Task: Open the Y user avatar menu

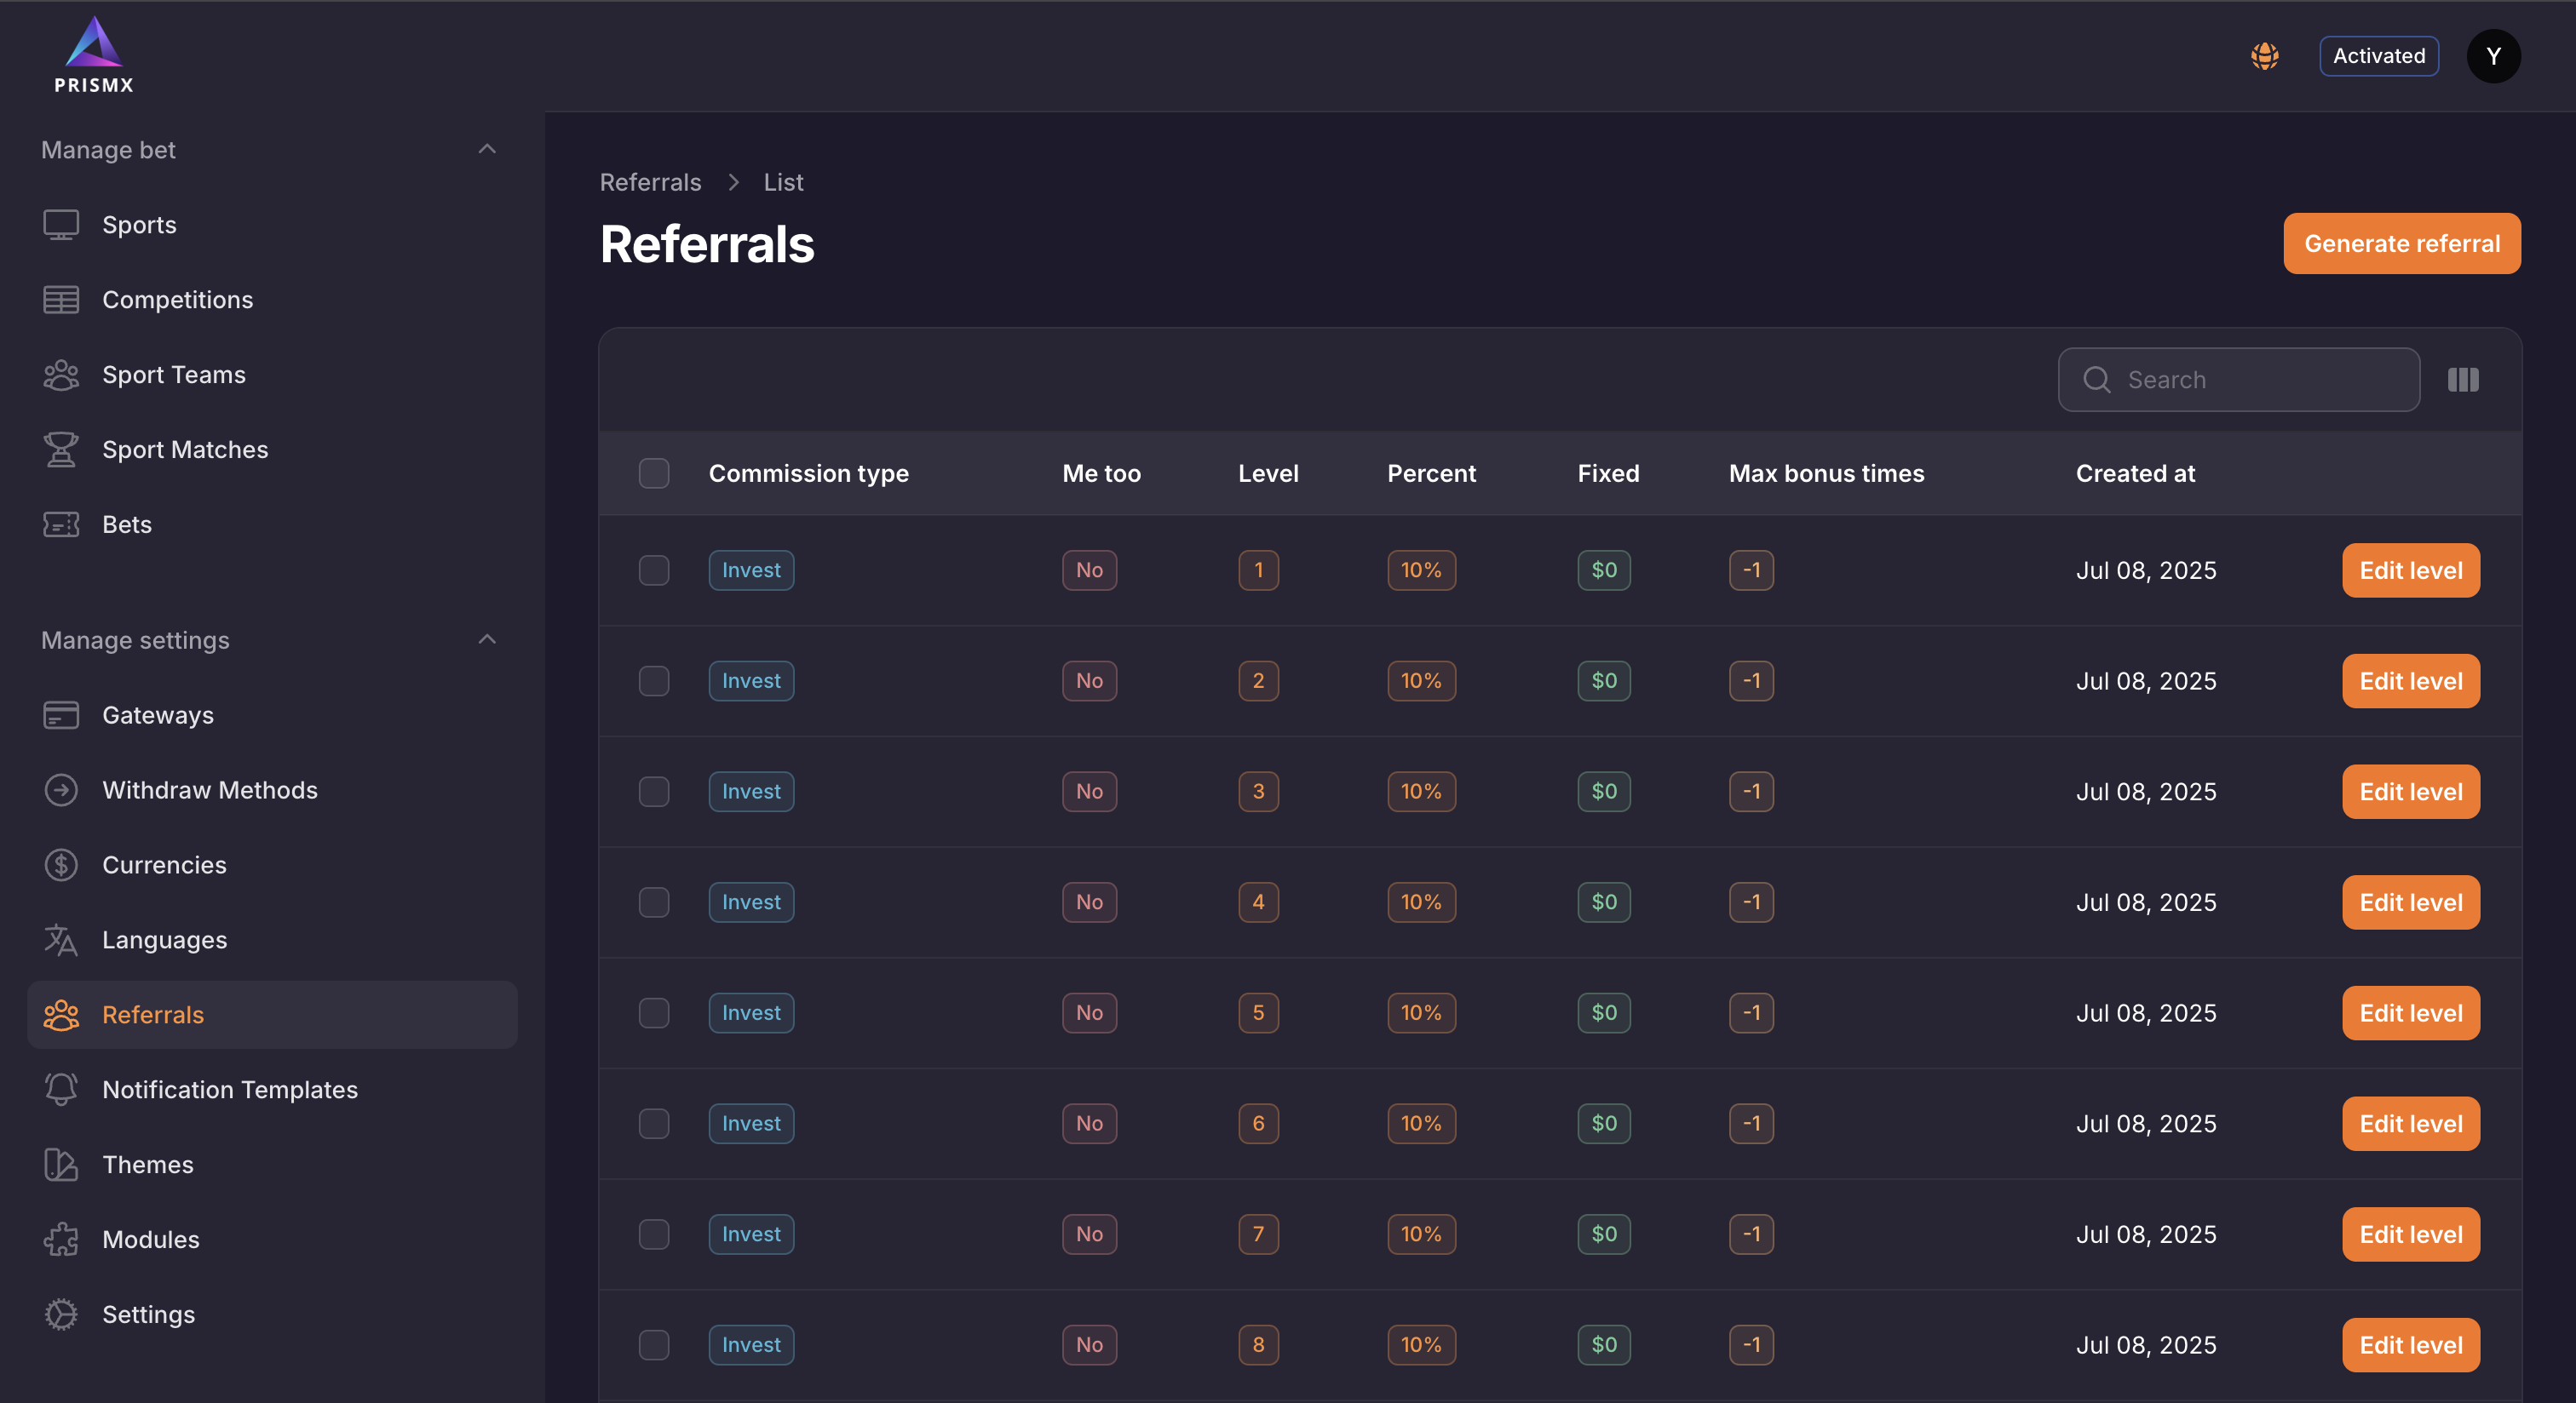Action: click(2493, 56)
